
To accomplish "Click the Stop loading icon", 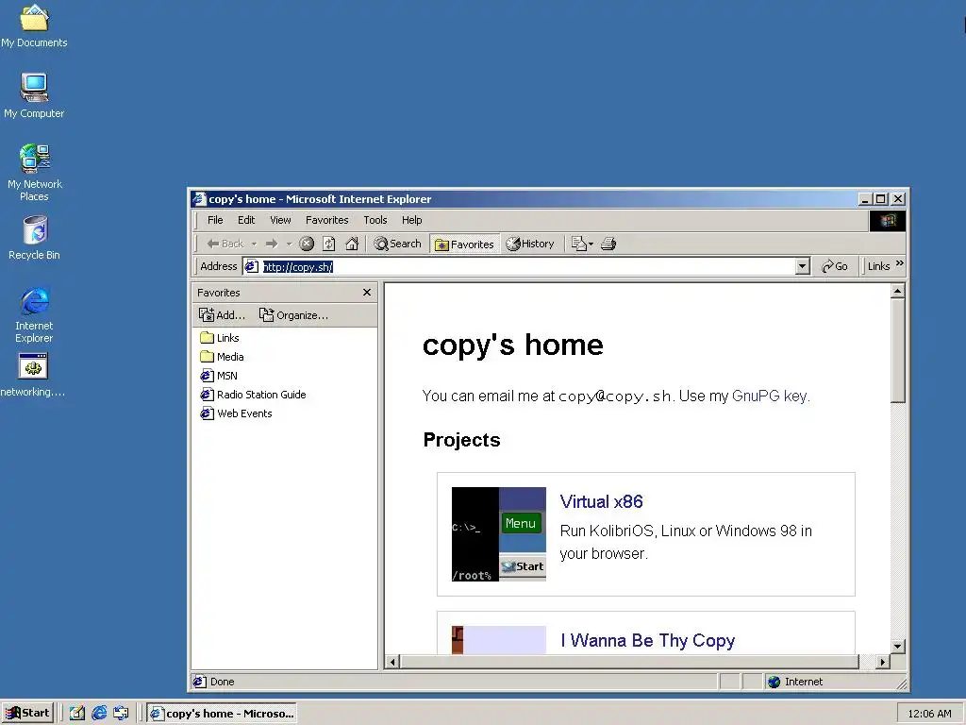I will [307, 244].
